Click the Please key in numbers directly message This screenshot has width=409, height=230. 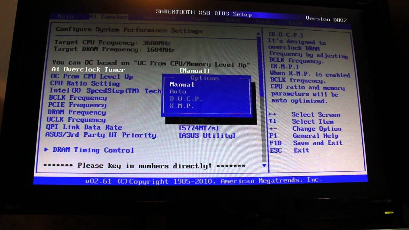pos(144,166)
